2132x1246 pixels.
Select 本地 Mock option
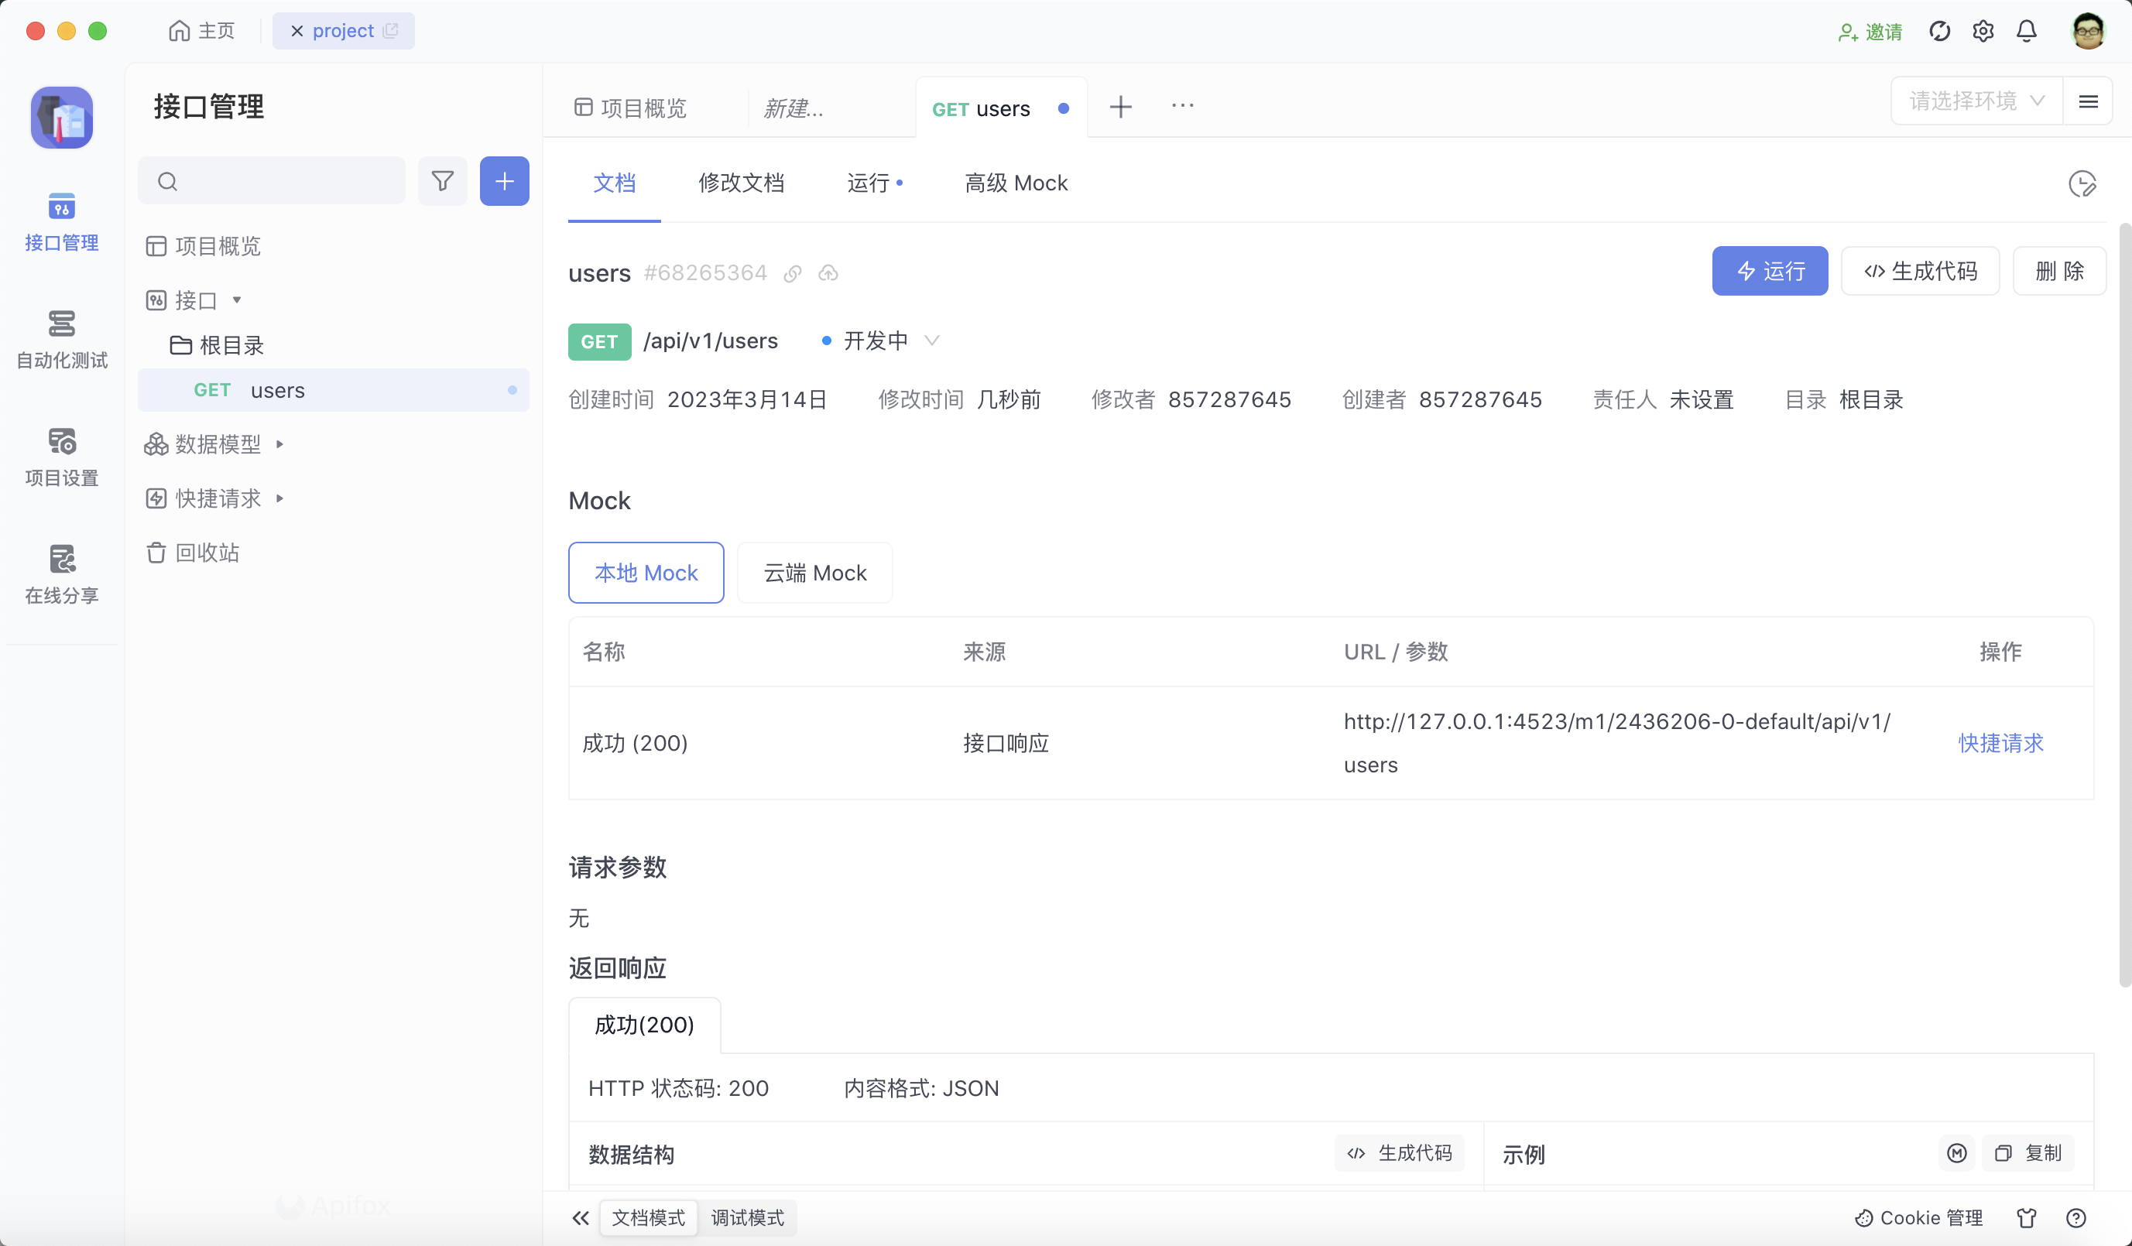pos(646,573)
